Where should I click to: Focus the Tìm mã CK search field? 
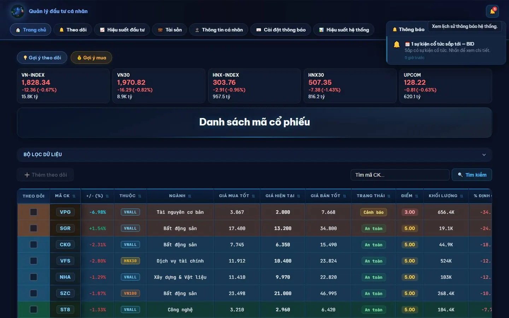point(400,175)
